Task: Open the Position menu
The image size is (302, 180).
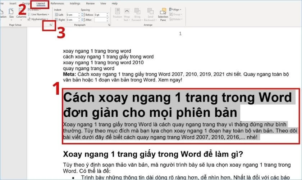Action: (x=117, y=14)
